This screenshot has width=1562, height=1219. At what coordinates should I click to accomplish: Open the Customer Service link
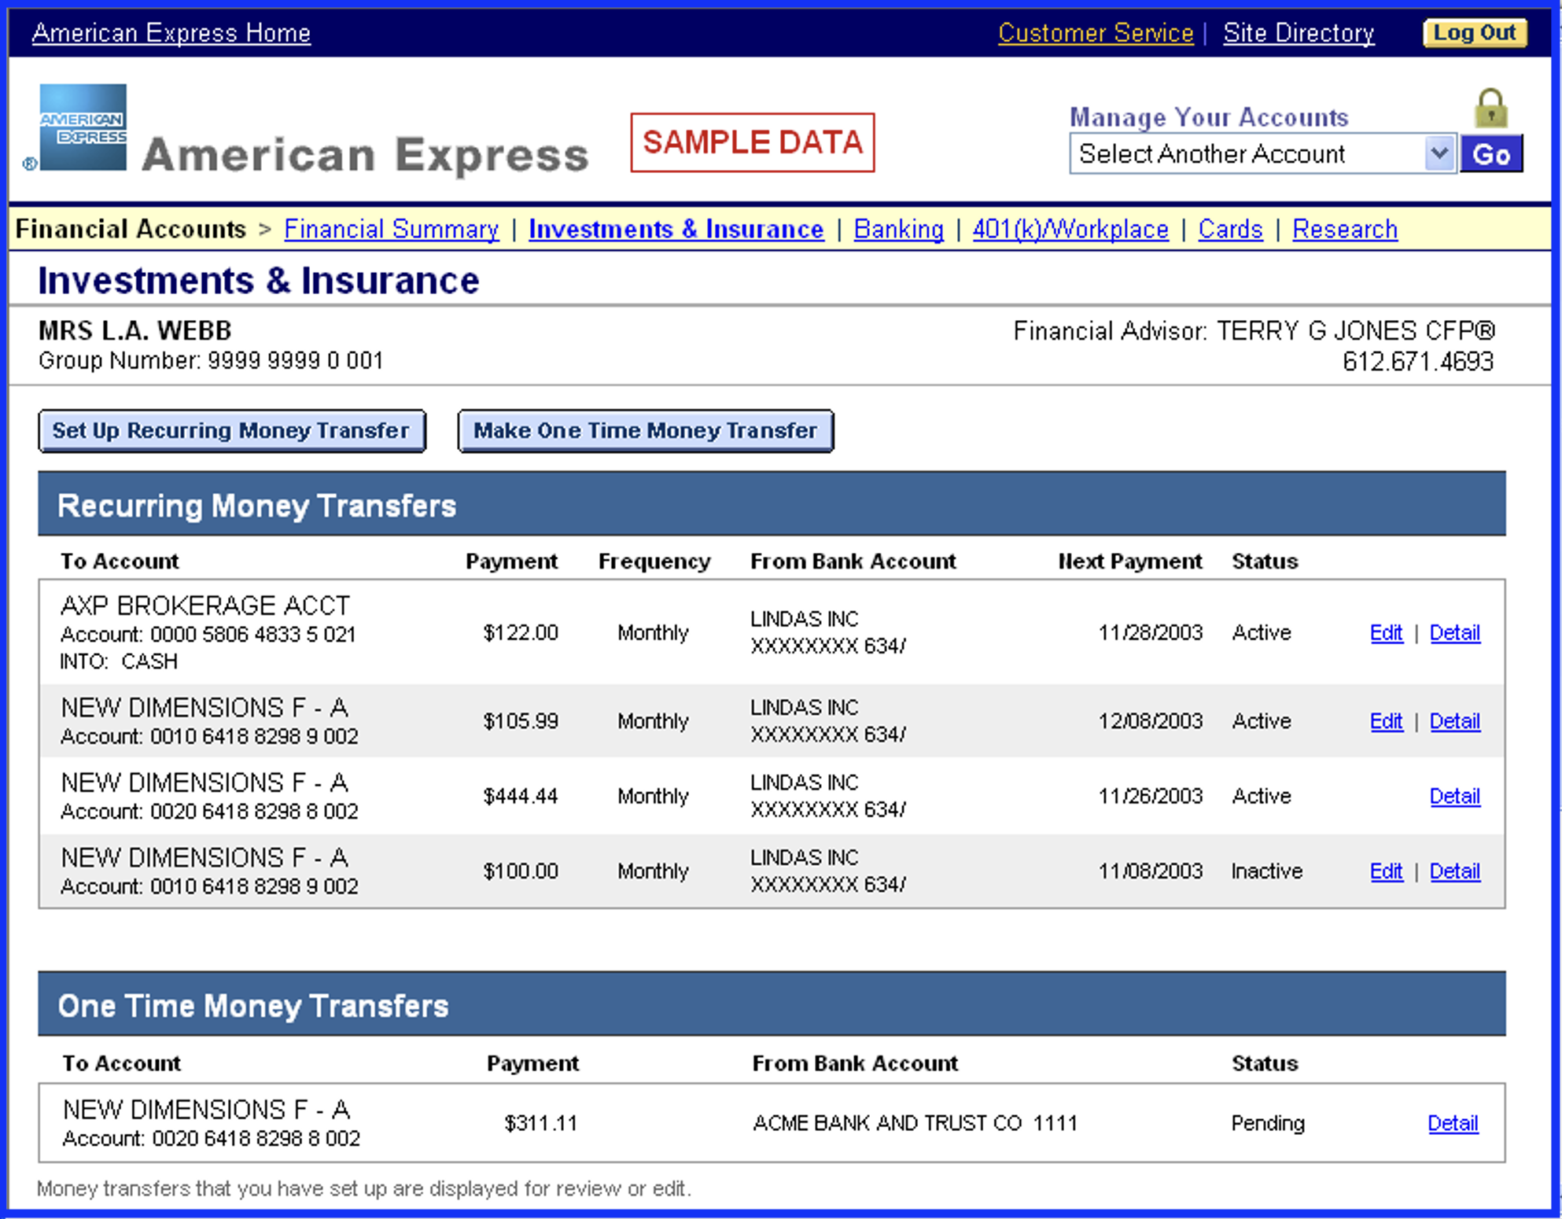1096,33
